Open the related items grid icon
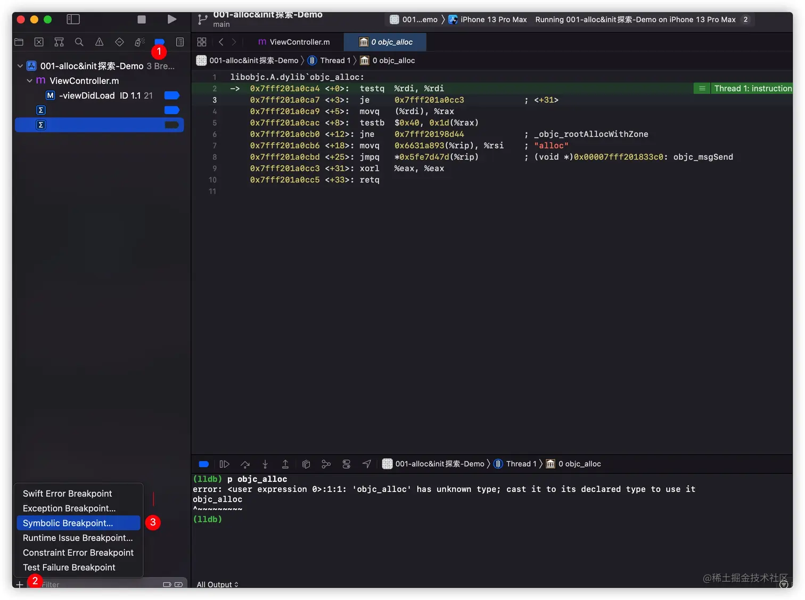Viewport: 805px width, 600px height. coord(202,42)
